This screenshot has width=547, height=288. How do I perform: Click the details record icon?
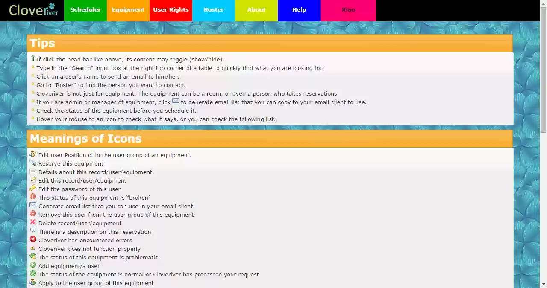33,171
